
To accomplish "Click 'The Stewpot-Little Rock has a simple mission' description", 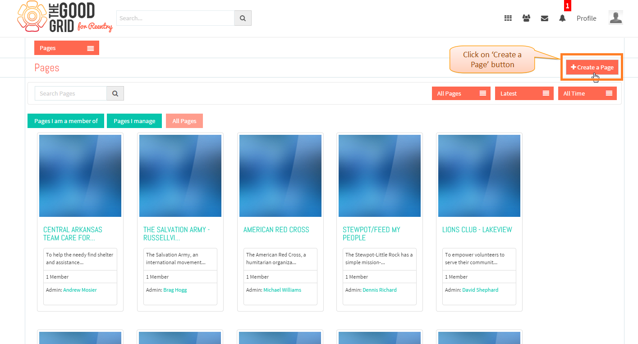I will pyautogui.click(x=379, y=258).
